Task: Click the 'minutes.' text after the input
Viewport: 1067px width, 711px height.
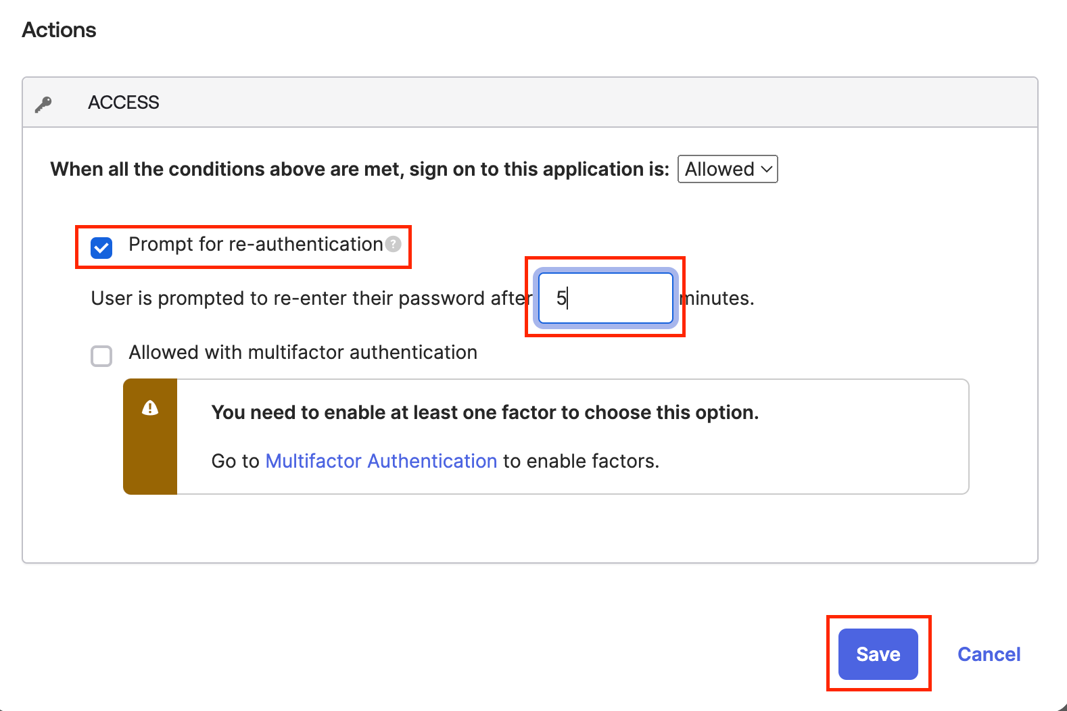Action: [x=719, y=298]
